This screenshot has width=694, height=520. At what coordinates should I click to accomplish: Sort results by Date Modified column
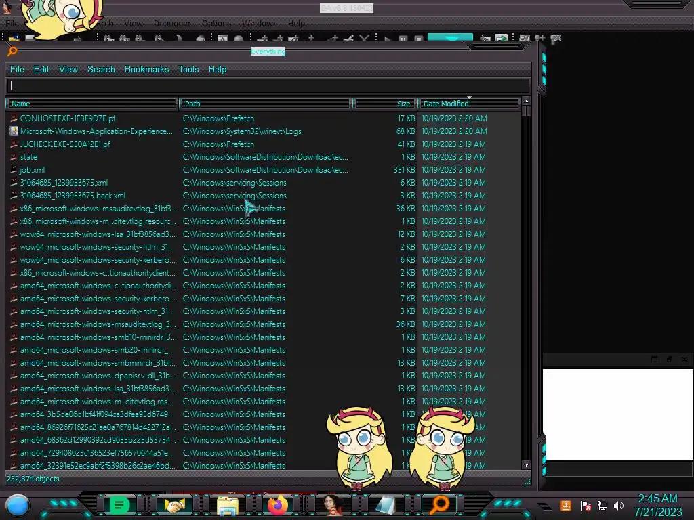point(468,104)
